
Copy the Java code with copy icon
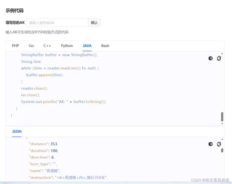pyautogui.click(x=219, y=58)
